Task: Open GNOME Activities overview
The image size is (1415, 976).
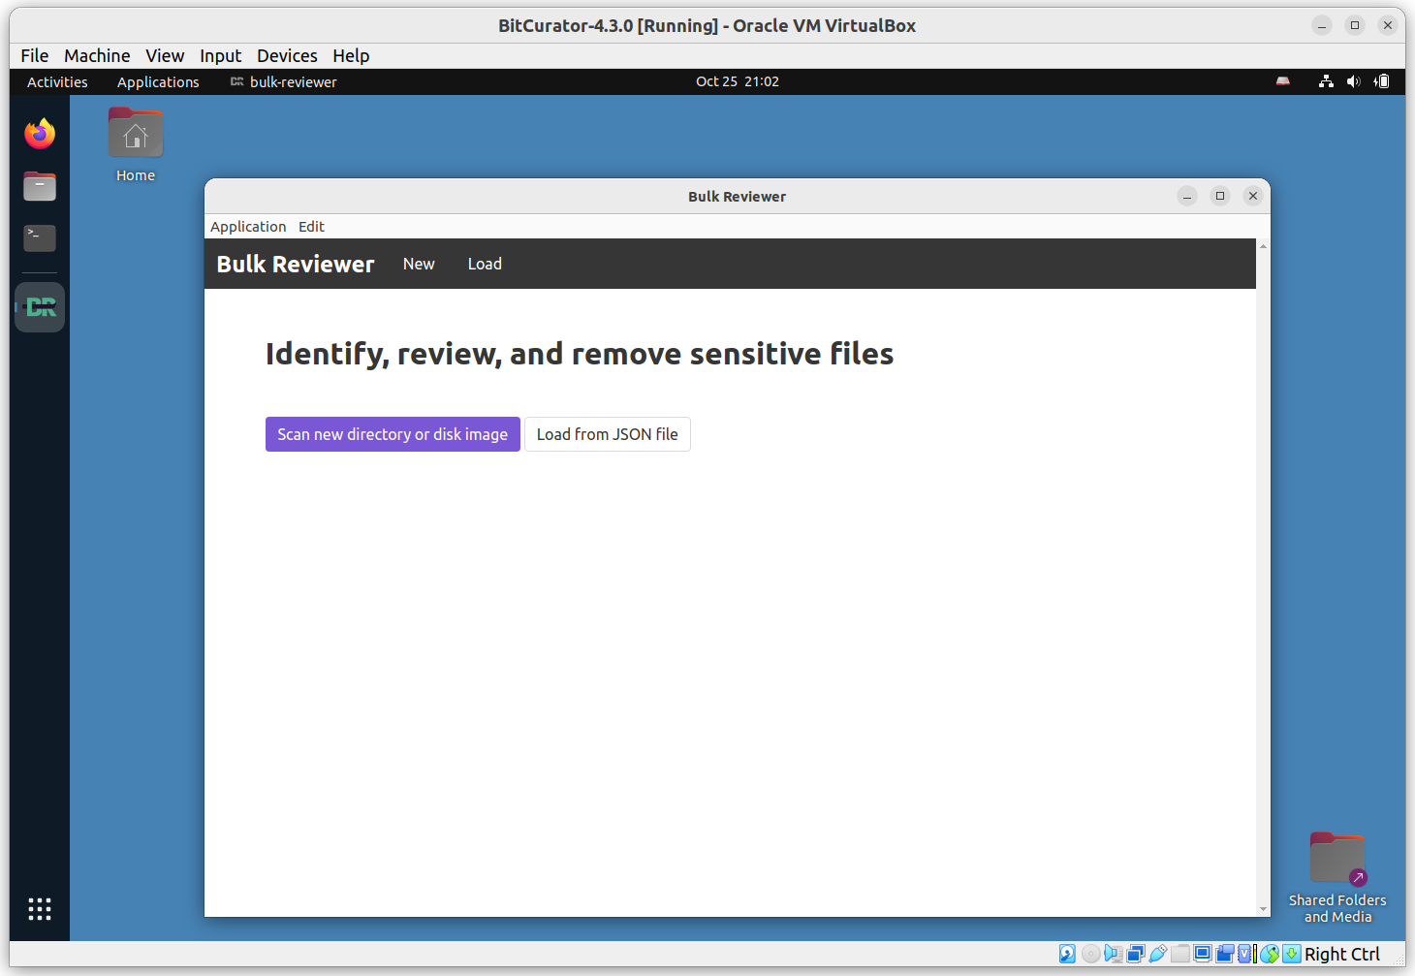Action: pyautogui.click(x=57, y=82)
